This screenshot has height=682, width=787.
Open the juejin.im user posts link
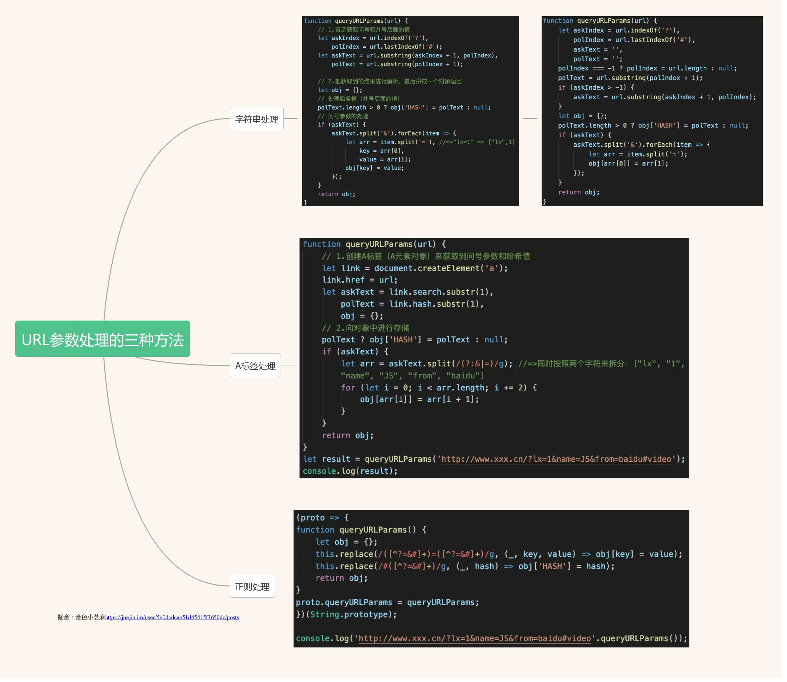(x=172, y=617)
